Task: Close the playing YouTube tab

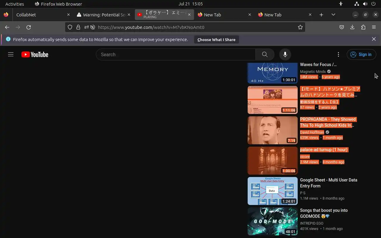Action: pyautogui.click(x=189, y=15)
